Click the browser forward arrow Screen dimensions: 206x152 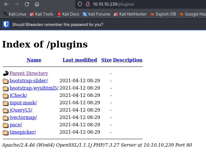17,4
